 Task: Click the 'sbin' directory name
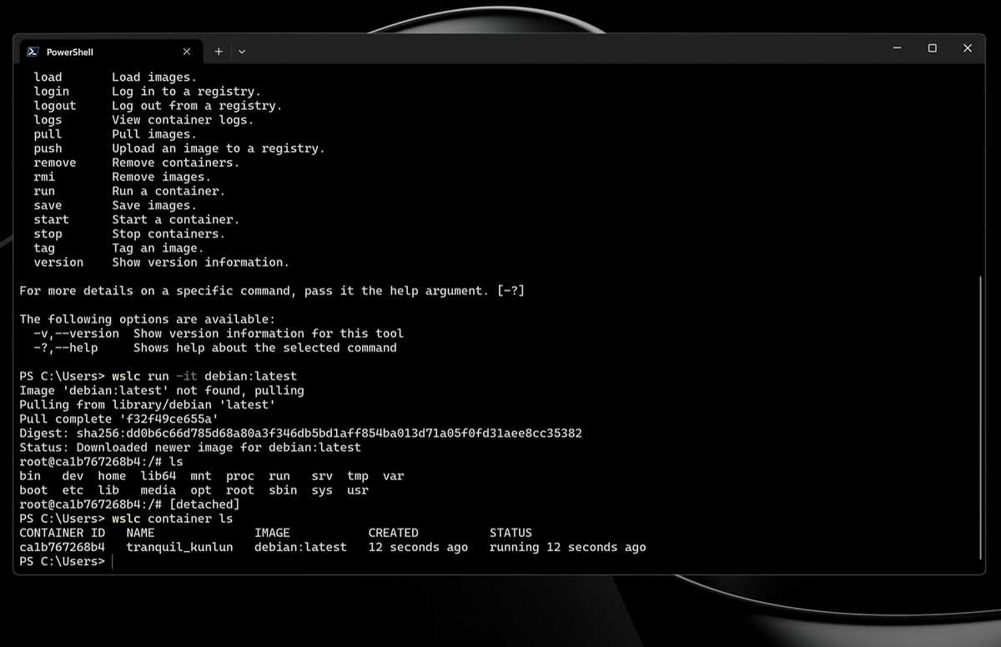point(283,490)
